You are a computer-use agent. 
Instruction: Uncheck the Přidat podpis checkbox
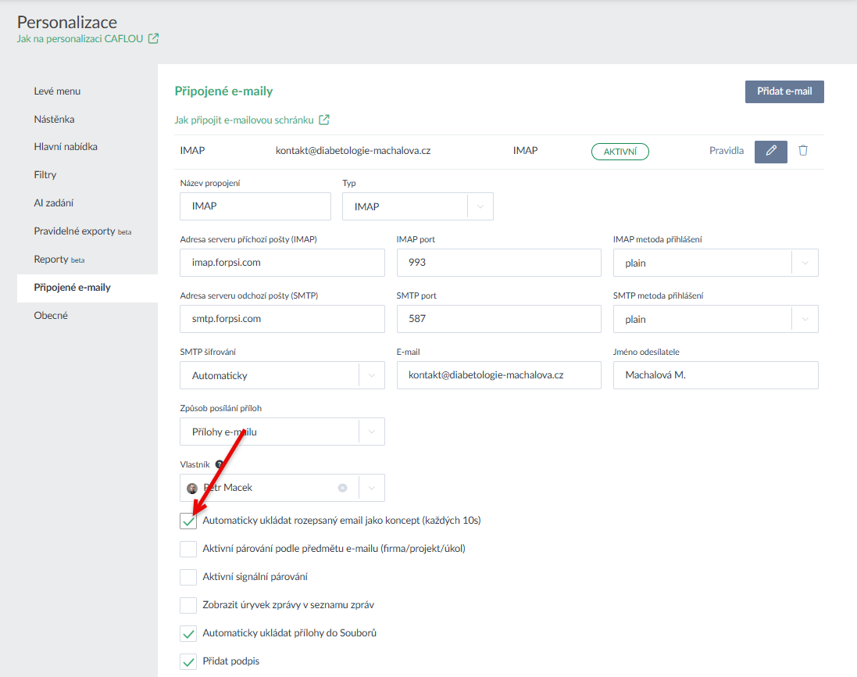pos(188,661)
